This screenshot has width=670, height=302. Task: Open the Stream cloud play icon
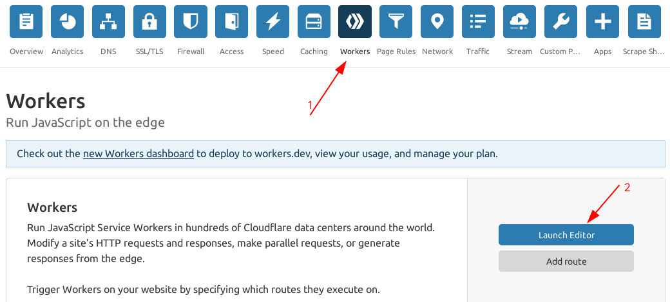520,21
